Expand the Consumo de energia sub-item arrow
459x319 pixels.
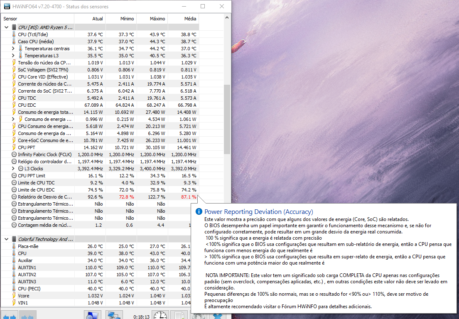pyautogui.click(x=13, y=119)
